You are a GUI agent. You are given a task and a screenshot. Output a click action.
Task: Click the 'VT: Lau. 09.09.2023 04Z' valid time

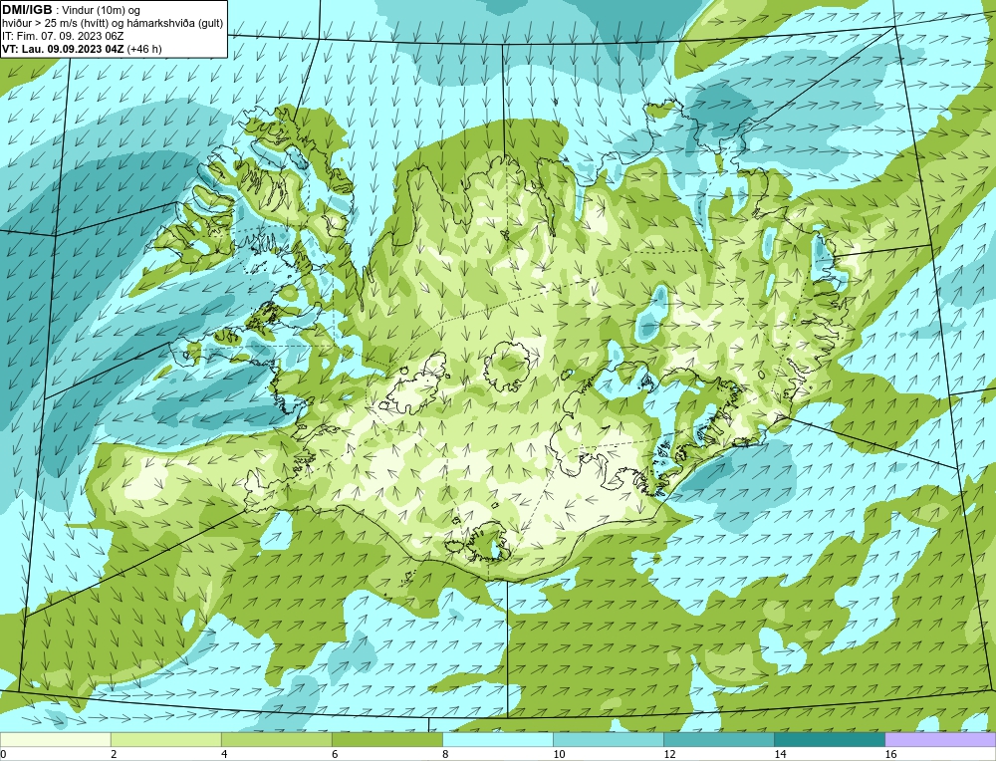click(x=64, y=49)
